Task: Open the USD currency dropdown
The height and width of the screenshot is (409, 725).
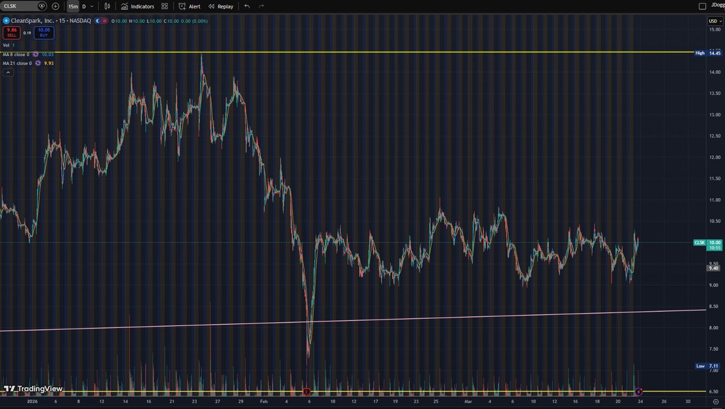Action: [714, 21]
